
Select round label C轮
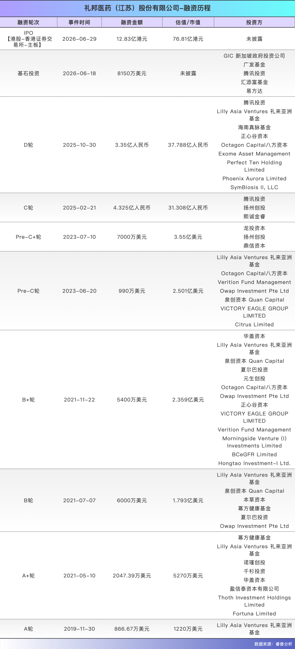28,208
